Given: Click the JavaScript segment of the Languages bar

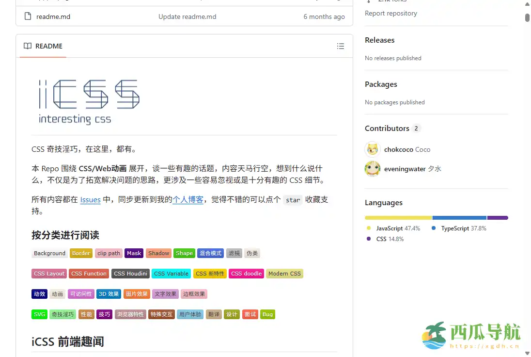Looking at the screenshot, I should [397, 217].
